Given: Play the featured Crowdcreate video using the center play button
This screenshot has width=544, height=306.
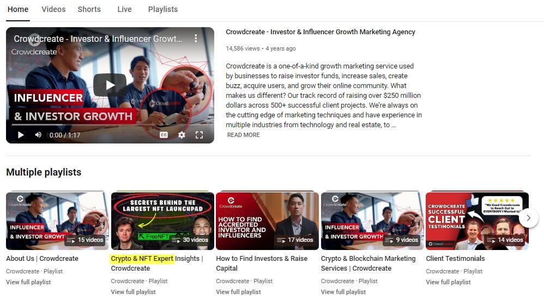Looking at the screenshot, I should pos(110,85).
